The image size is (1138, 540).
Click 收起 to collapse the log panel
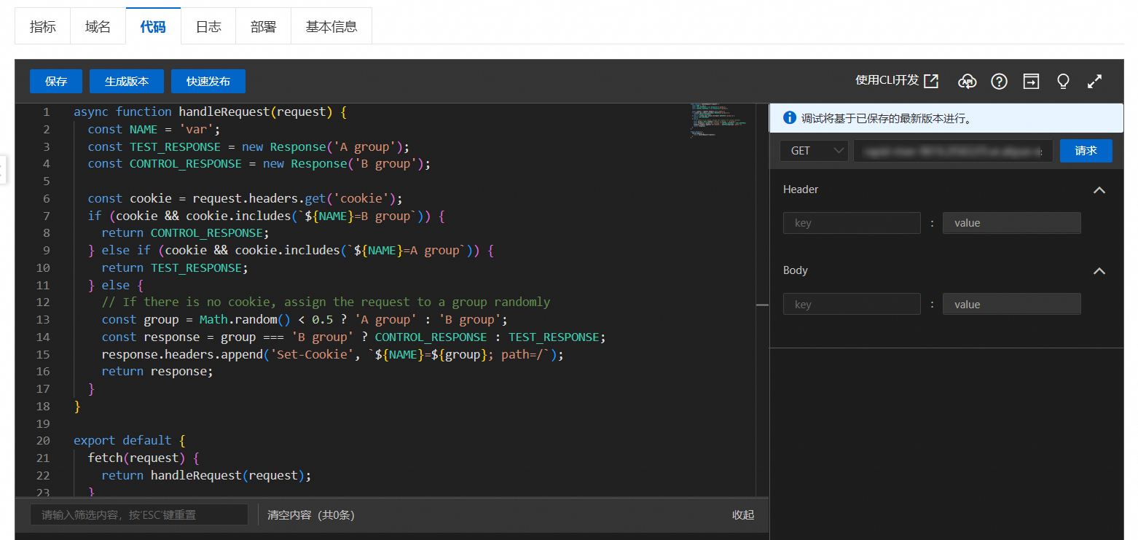click(x=743, y=514)
